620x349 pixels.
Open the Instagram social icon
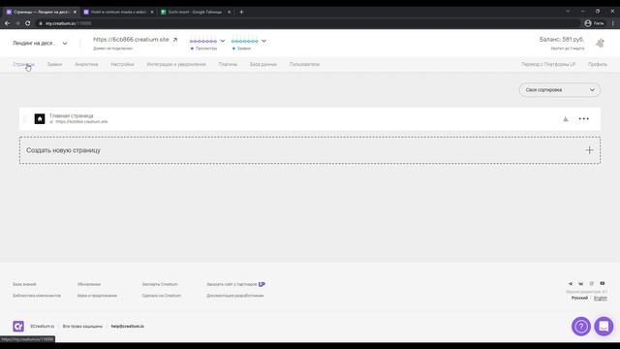(x=592, y=284)
